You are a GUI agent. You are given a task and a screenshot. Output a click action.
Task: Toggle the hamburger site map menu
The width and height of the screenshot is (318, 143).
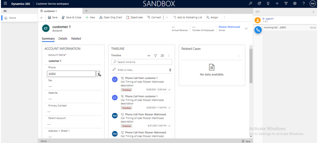coord(5,11)
